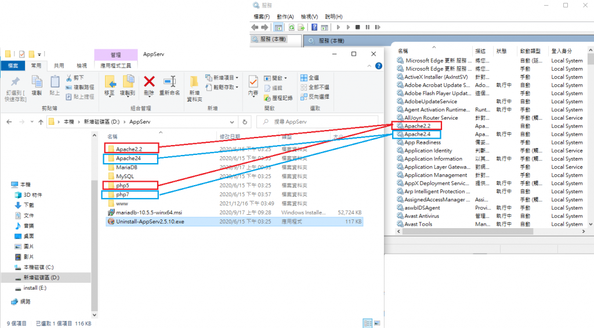This screenshot has width=594, height=328.
Task: Click the 全部不選 icon
Action: pos(304,87)
